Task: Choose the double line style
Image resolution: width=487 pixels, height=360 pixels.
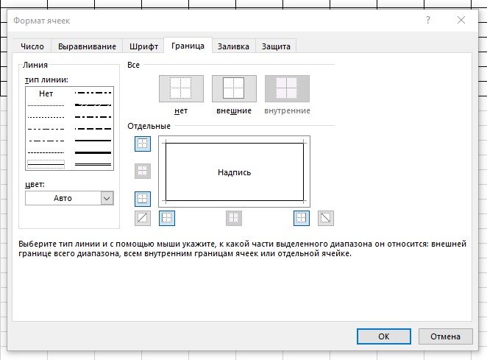Action: [x=93, y=164]
